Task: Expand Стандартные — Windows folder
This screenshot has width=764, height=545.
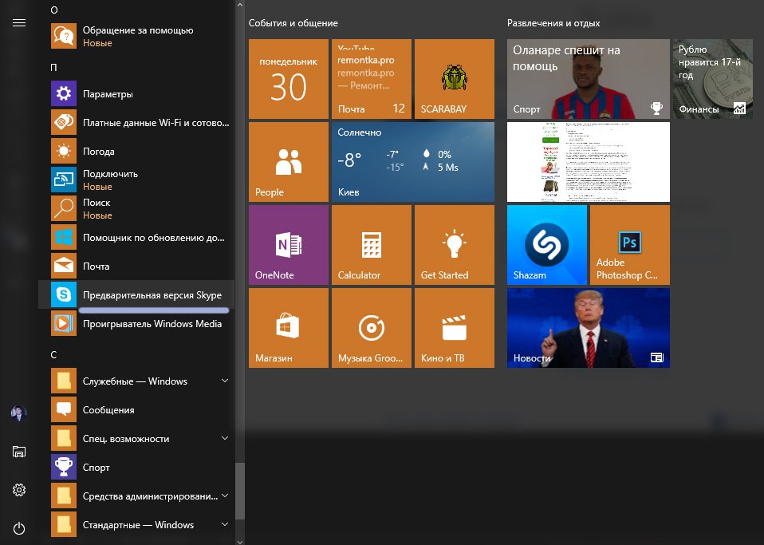Action: (x=136, y=525)
